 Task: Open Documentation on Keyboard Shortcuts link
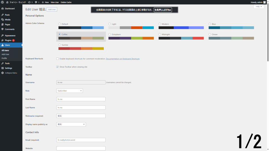point(122,59)
